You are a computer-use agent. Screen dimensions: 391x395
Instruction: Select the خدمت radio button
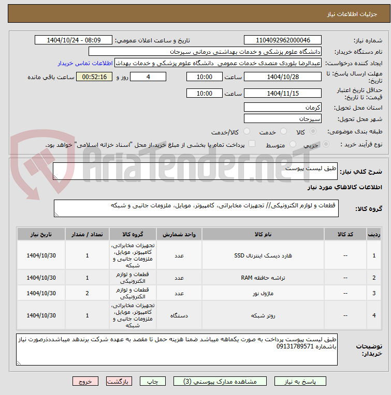pos(283,131)
